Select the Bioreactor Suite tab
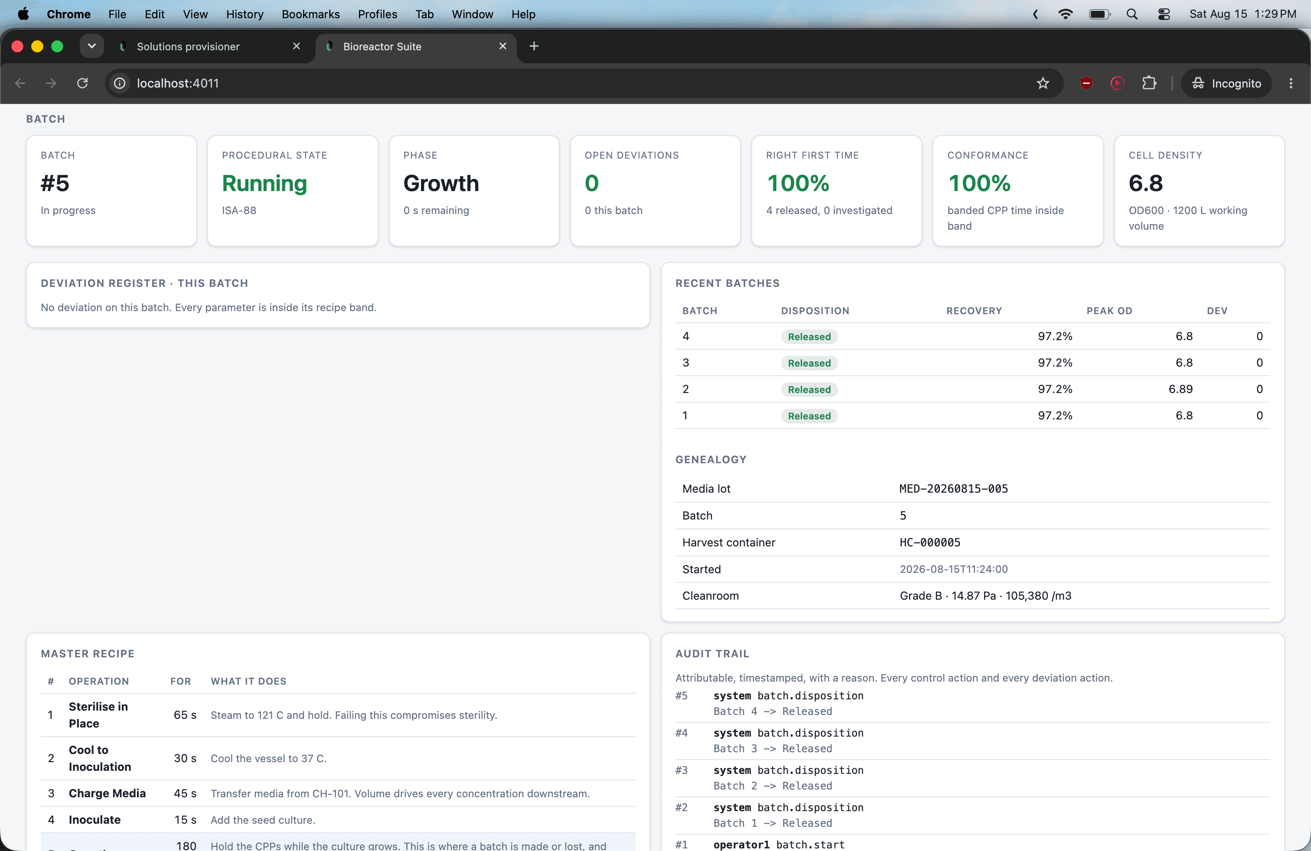 [417, 47]
